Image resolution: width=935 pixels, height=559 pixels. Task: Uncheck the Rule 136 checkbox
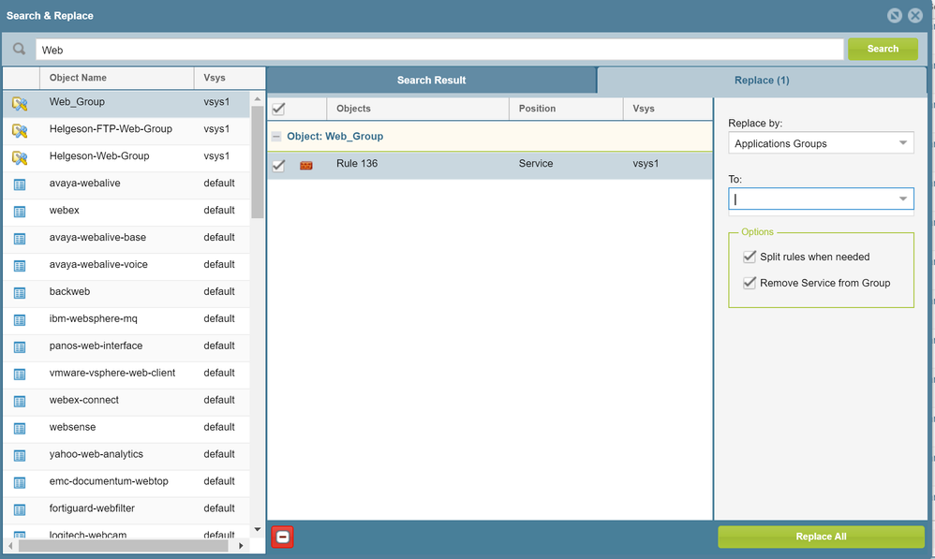(x=278, y=165)
